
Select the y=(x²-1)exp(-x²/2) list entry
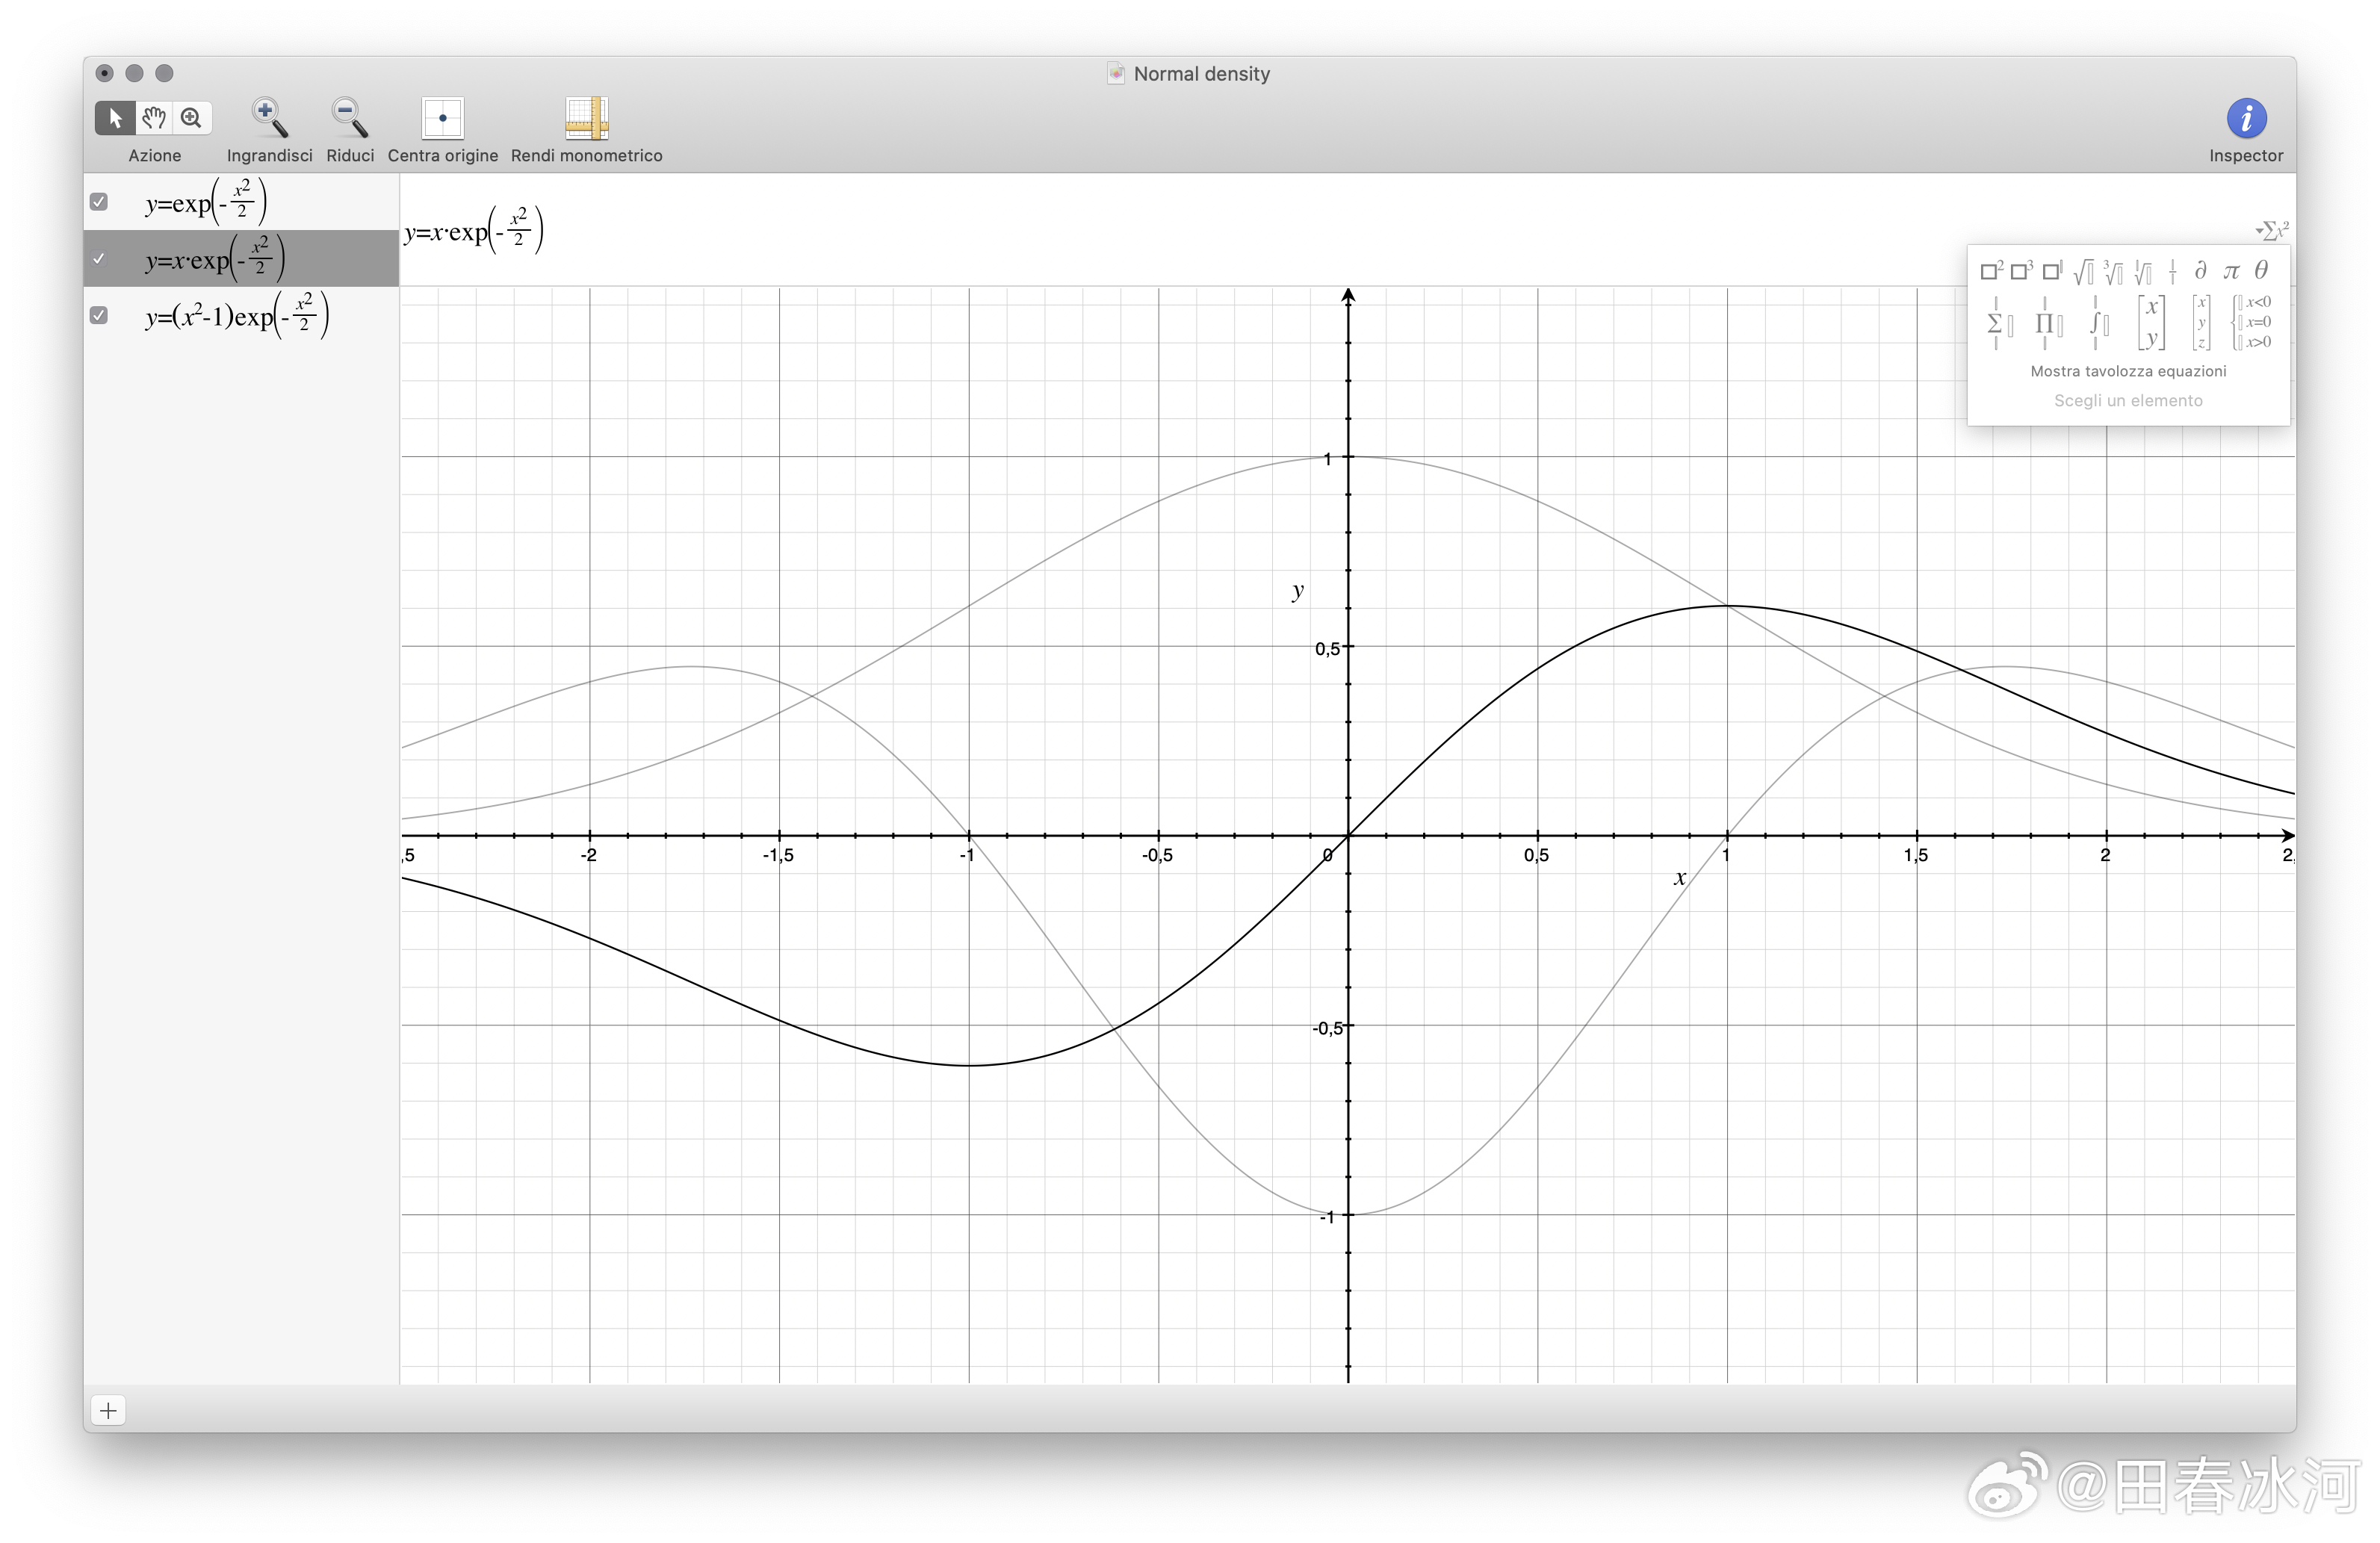coord(237,316)
